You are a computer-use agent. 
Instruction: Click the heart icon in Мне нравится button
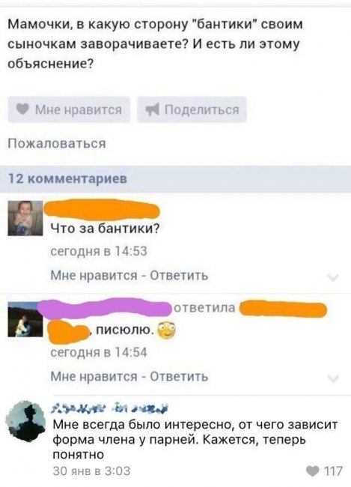tap(22, 109)
